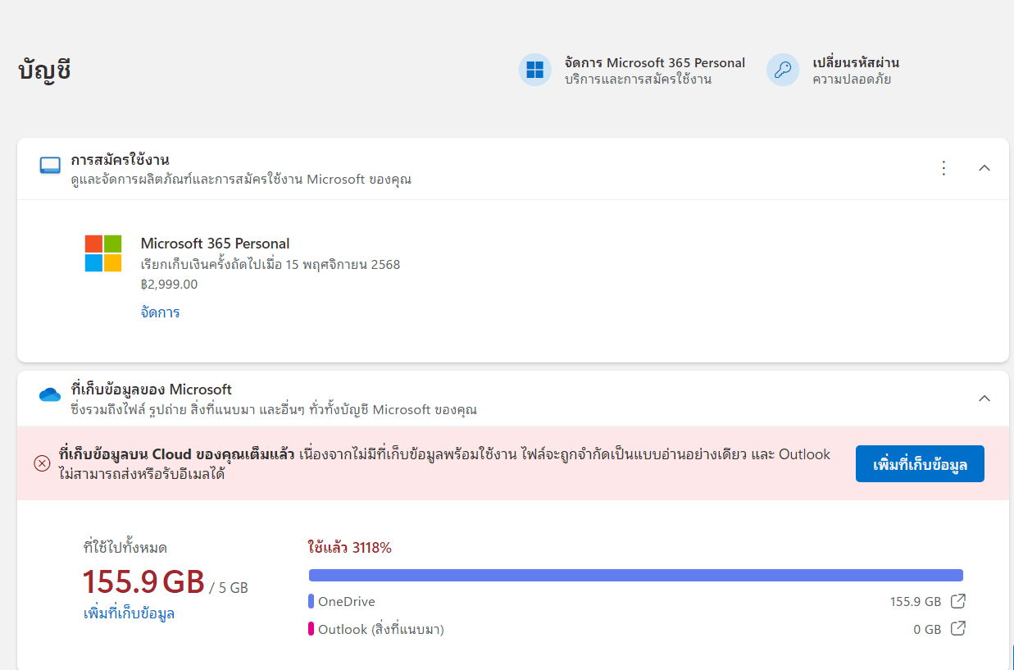Click the Windows logo icon for Microsoft 365 Personal management
This screenshot has height=670, width=1014.
535,70
